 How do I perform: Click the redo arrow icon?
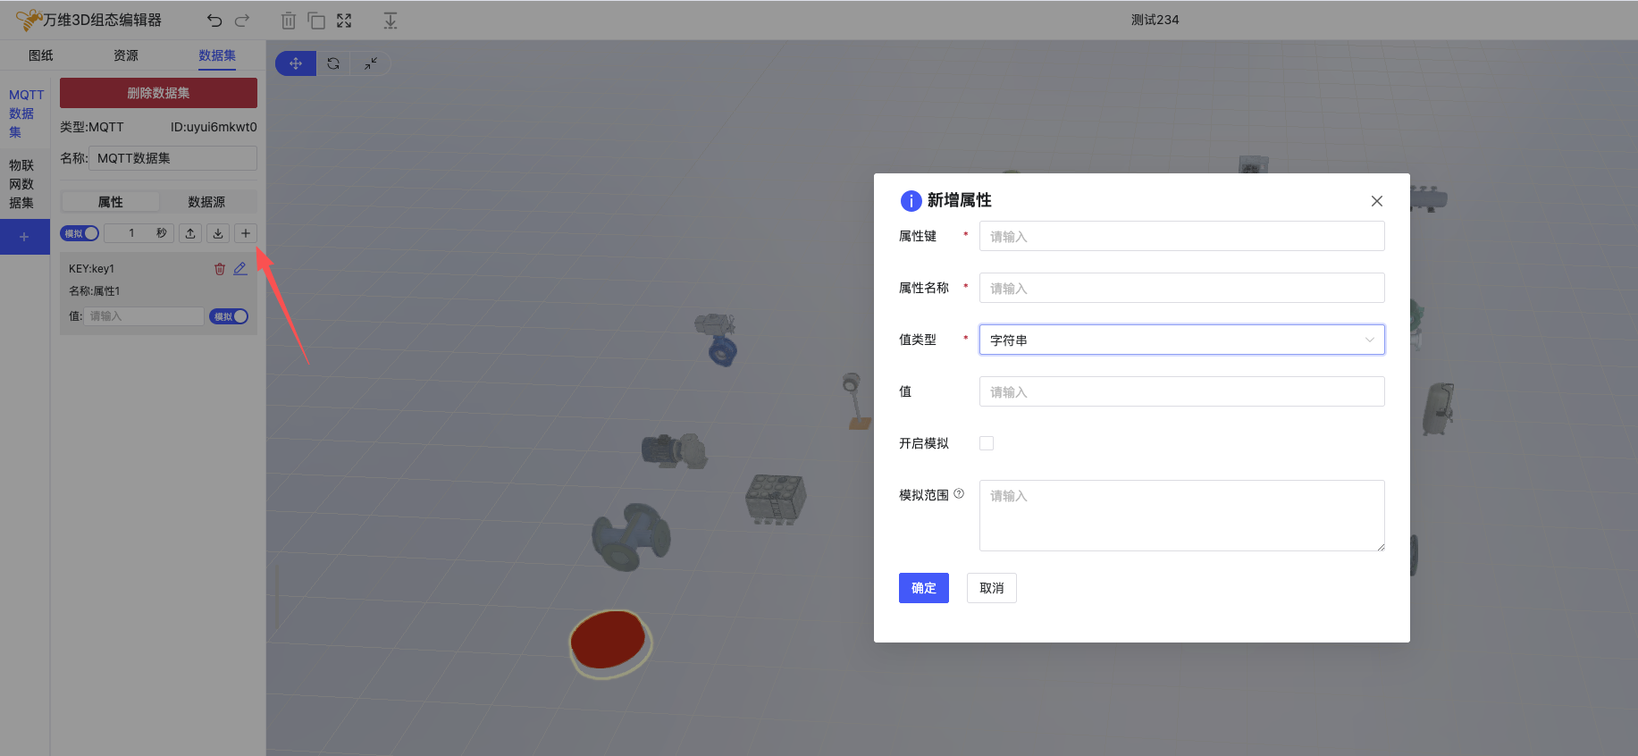[242, 21]
